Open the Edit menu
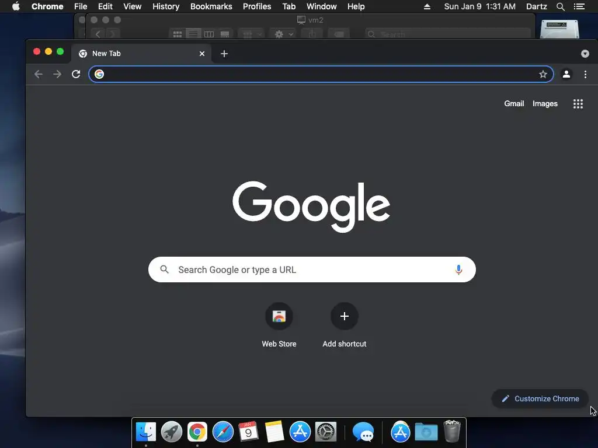This screenshot has height=448, width=598. click(105, 6)
